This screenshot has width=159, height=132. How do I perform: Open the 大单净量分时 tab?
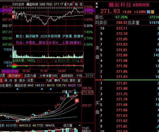[x=48, y=76]
